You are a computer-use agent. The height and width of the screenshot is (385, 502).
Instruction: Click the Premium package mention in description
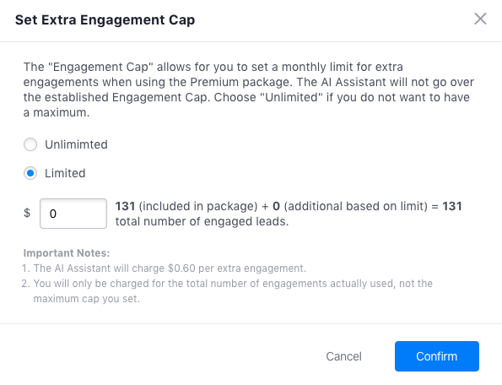pyautogui.click(x=240, y=82)
